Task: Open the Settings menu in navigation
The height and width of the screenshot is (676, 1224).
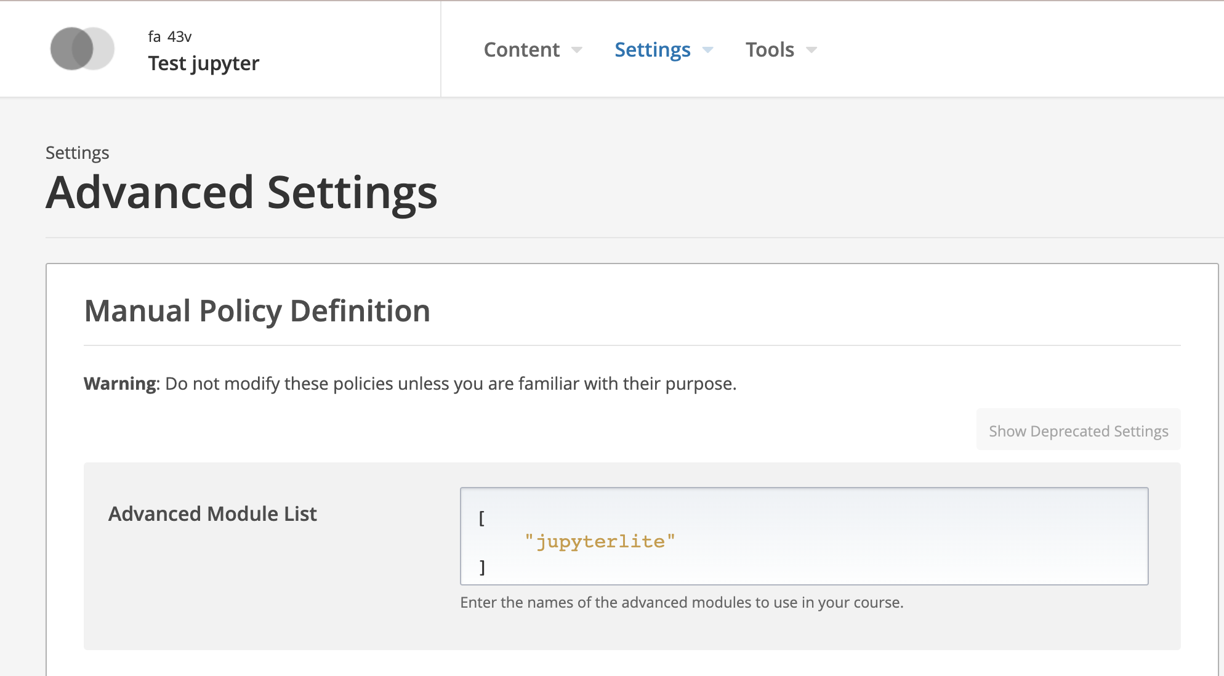Action: click(x=652, y=49)
